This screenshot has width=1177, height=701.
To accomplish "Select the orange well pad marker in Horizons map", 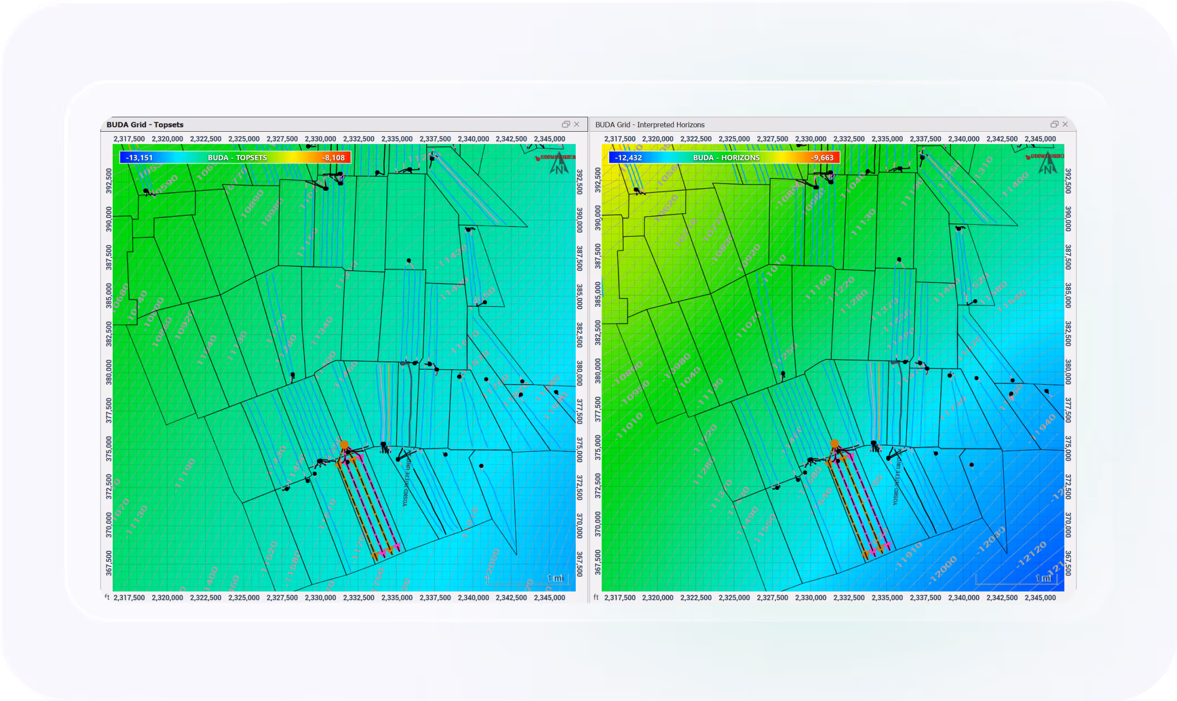I will pos(834,444).
